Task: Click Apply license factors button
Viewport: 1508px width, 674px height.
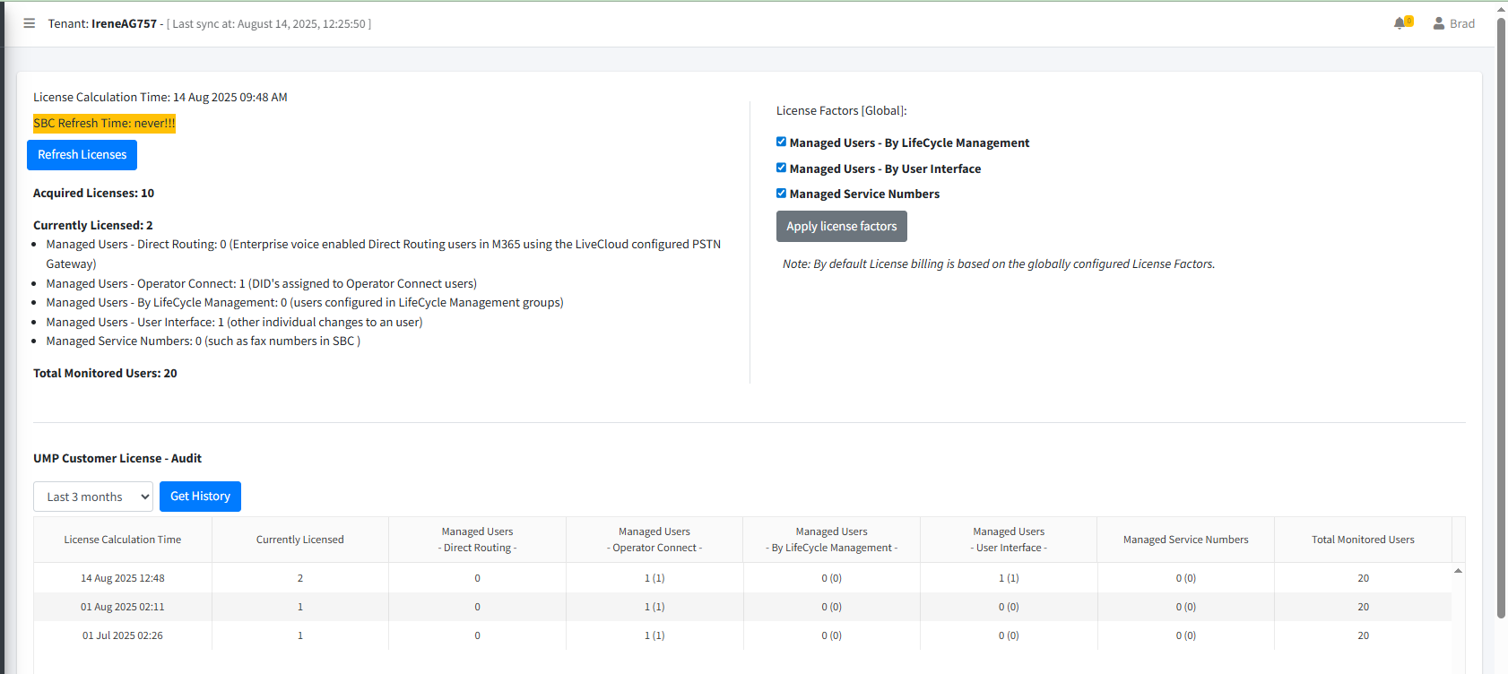Action: 841,226
